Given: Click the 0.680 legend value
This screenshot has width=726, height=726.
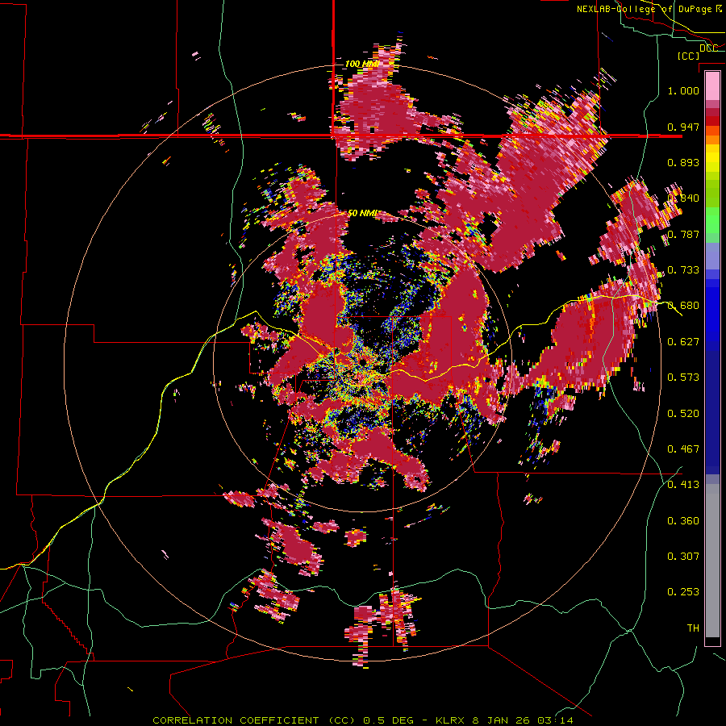Looking at the screenshot, I should pos(683,306).
